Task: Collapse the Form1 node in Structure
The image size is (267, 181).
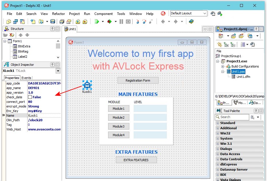Action: click(x=5, y=41)
